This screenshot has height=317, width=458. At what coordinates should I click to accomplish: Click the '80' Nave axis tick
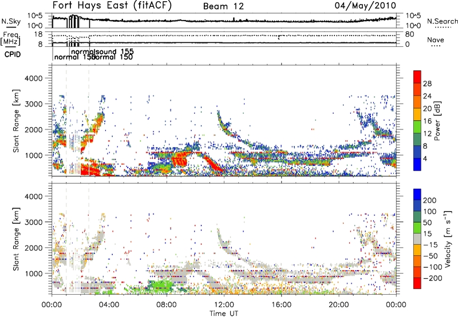409,34
